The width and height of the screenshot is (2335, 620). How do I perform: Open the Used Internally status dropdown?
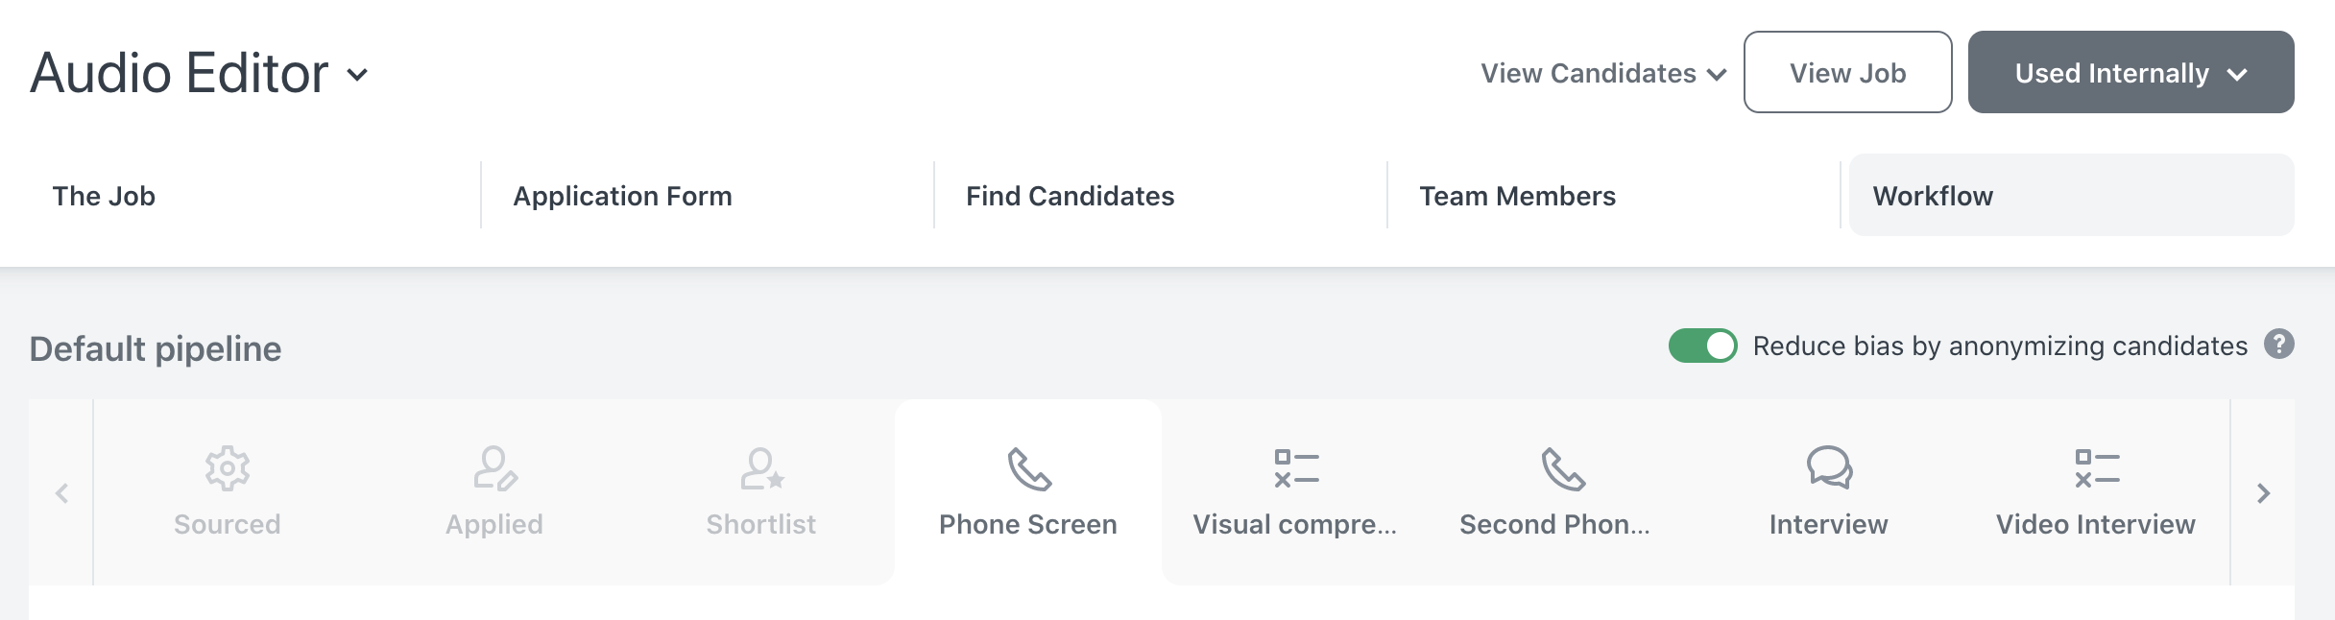[2131, 72]
